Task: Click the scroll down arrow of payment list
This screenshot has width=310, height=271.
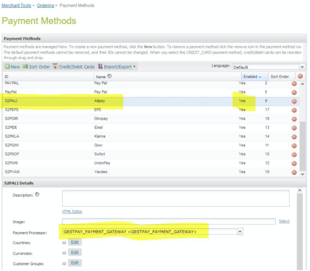Action: pos(302,174)
